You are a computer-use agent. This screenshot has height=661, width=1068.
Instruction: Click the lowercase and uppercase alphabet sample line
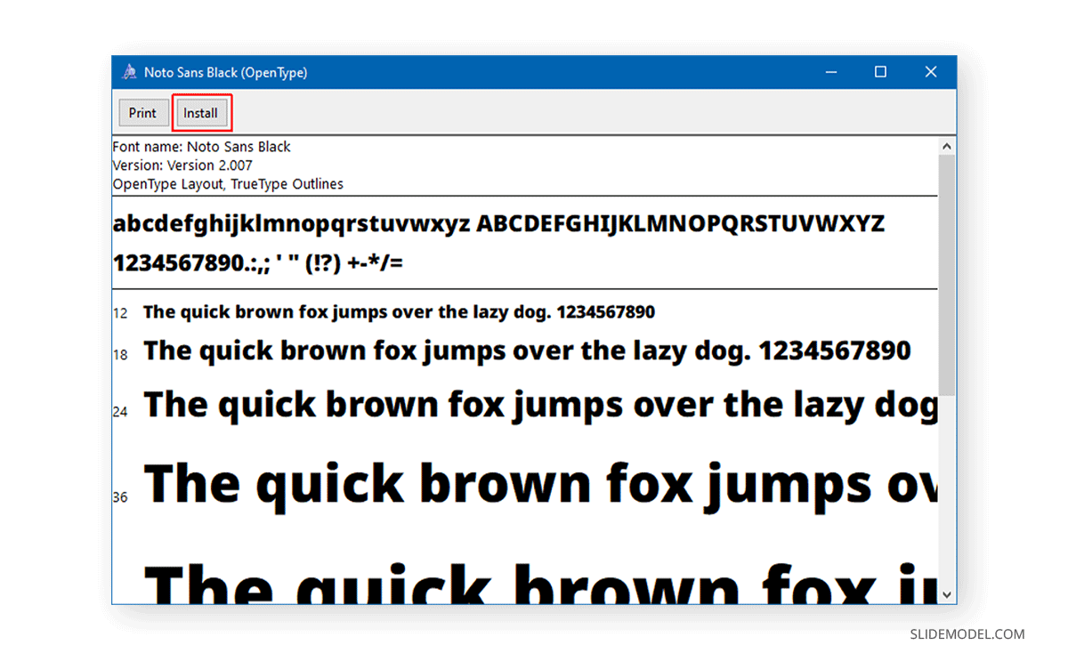498,224
